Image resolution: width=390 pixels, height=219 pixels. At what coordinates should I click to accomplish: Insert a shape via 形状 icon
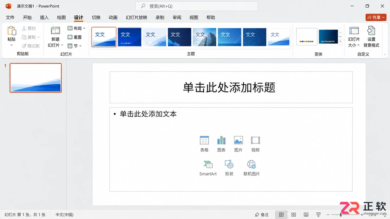click(229, 168)
